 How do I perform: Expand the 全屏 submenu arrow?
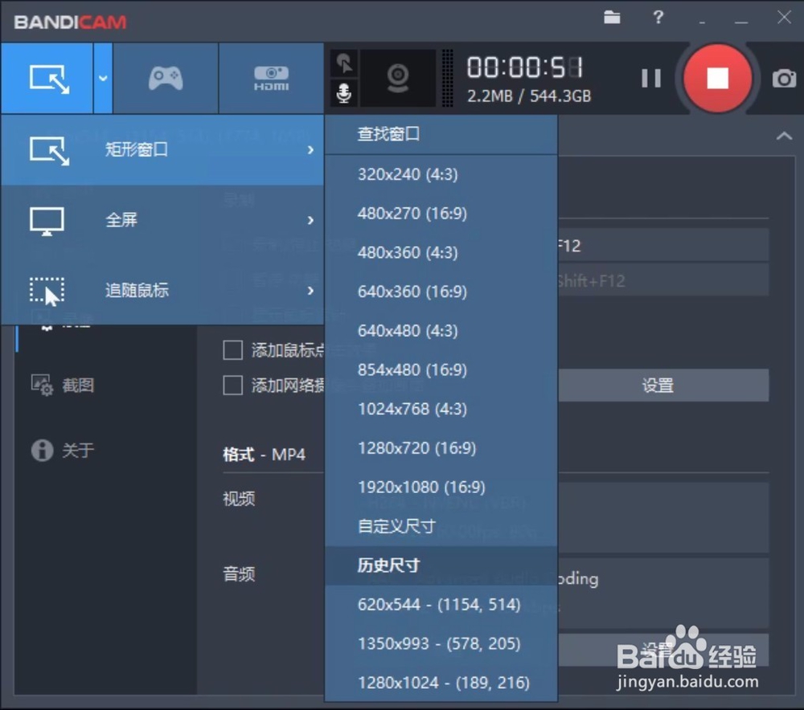(310, 220)
